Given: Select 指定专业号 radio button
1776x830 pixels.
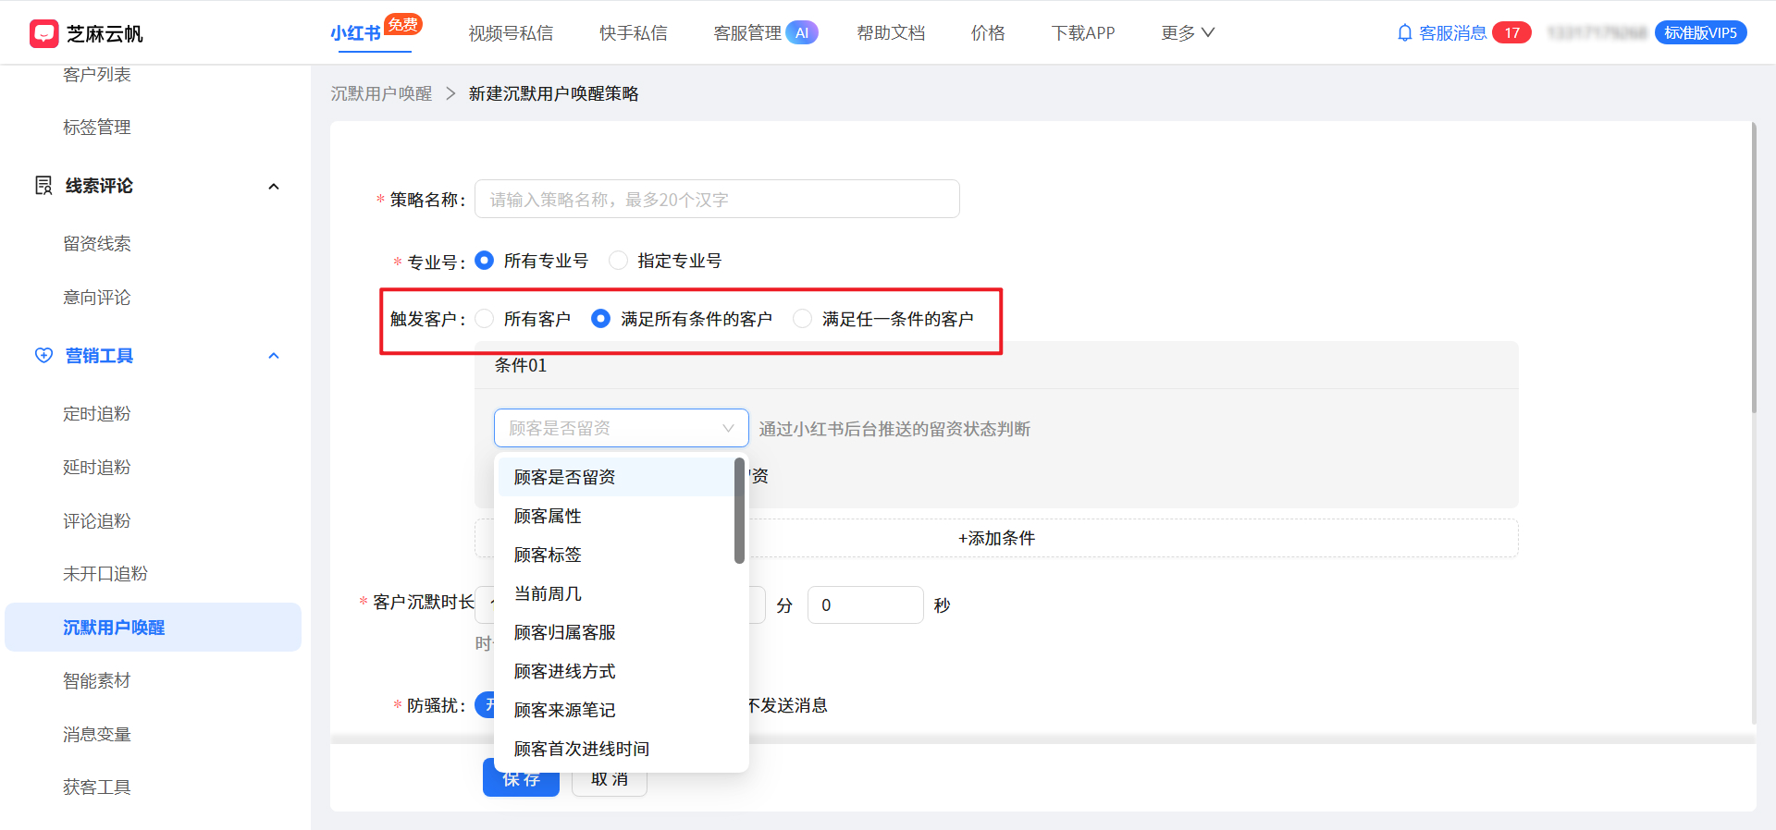Looking at the screenshot, I should [x=618, y=261].
